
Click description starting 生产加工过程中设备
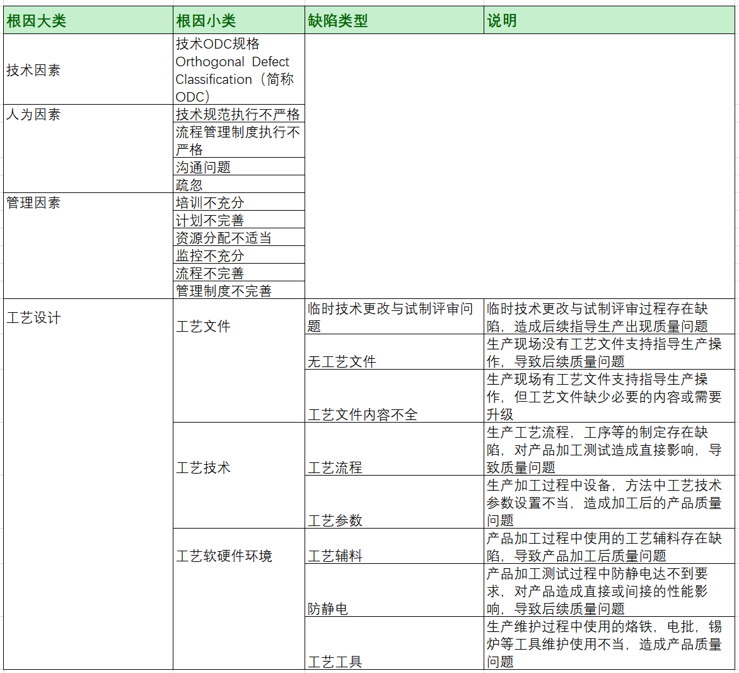pos(609,502)
